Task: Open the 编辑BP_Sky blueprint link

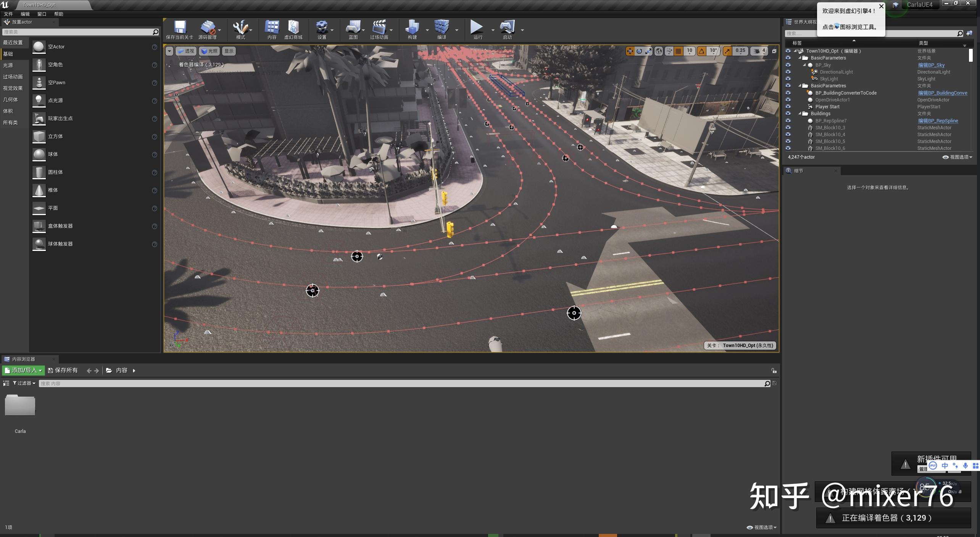Action: [931, 65]
